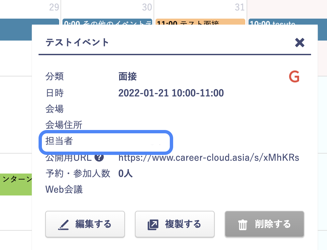Viewport: 327px width, 250px height.
Task: Select date 30 in the calendar
Action: coord(147,7)
